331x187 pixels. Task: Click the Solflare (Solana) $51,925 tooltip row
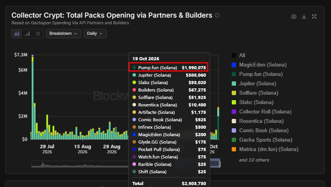[x=169, y=97]
